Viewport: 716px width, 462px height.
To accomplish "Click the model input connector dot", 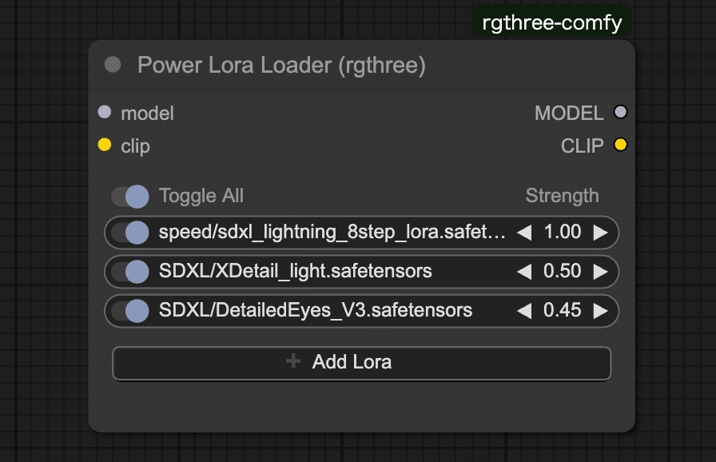I will click(x=105, y=113).
